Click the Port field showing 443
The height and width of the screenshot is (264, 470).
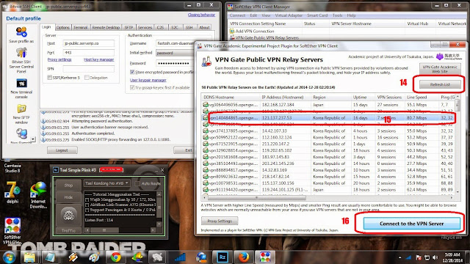[x=88, y=53]
